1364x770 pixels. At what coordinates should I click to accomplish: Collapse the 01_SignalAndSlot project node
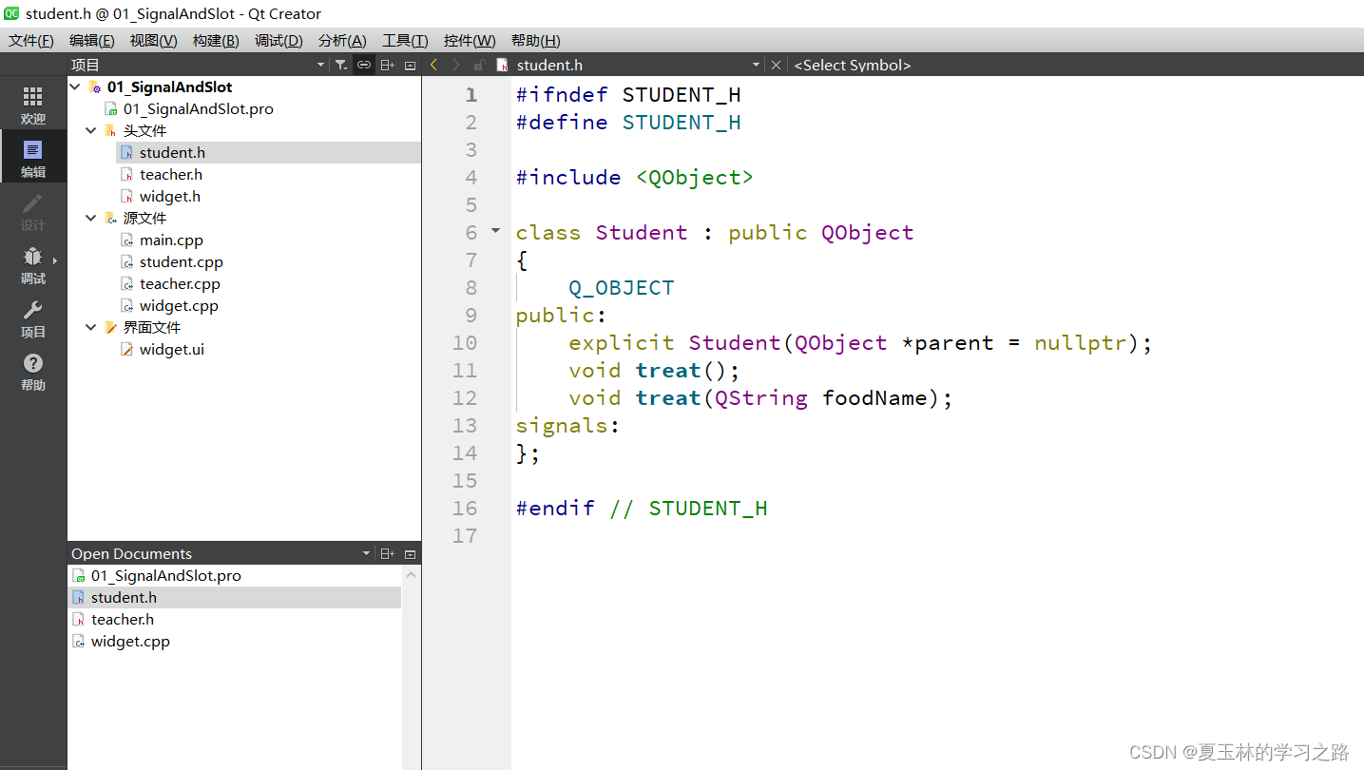point(75,87)
